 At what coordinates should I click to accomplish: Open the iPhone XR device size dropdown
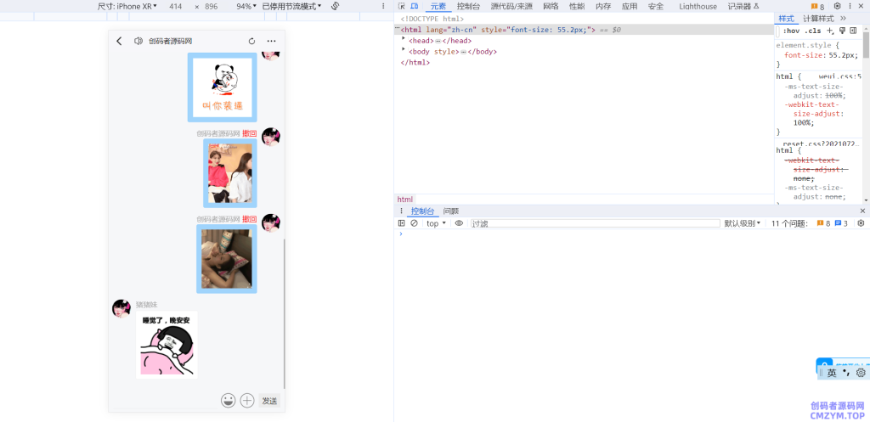127,6
